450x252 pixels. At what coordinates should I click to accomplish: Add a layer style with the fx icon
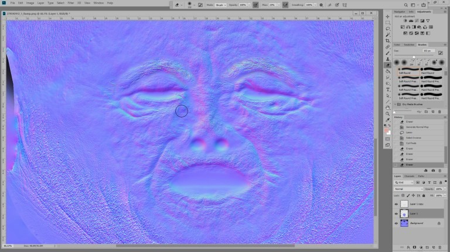408,247
